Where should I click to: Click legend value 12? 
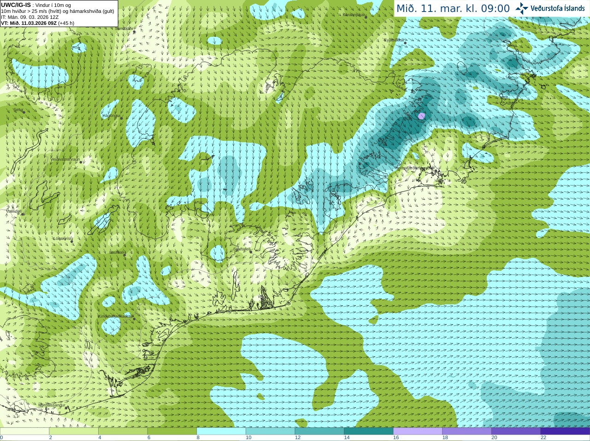click(298, 438)
